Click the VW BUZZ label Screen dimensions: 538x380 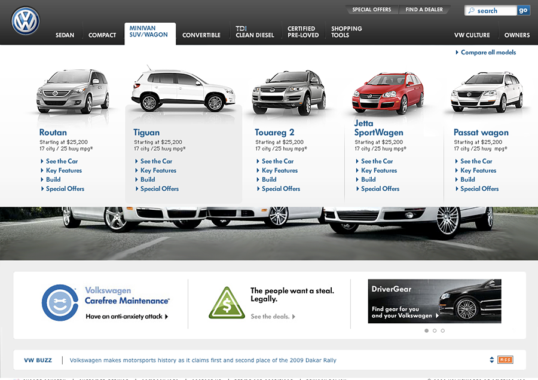point(38,360)
